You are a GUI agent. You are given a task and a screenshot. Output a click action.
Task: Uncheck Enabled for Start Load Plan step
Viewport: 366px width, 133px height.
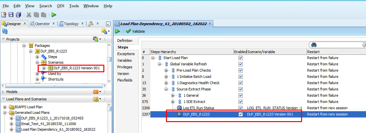pos(240,58)
